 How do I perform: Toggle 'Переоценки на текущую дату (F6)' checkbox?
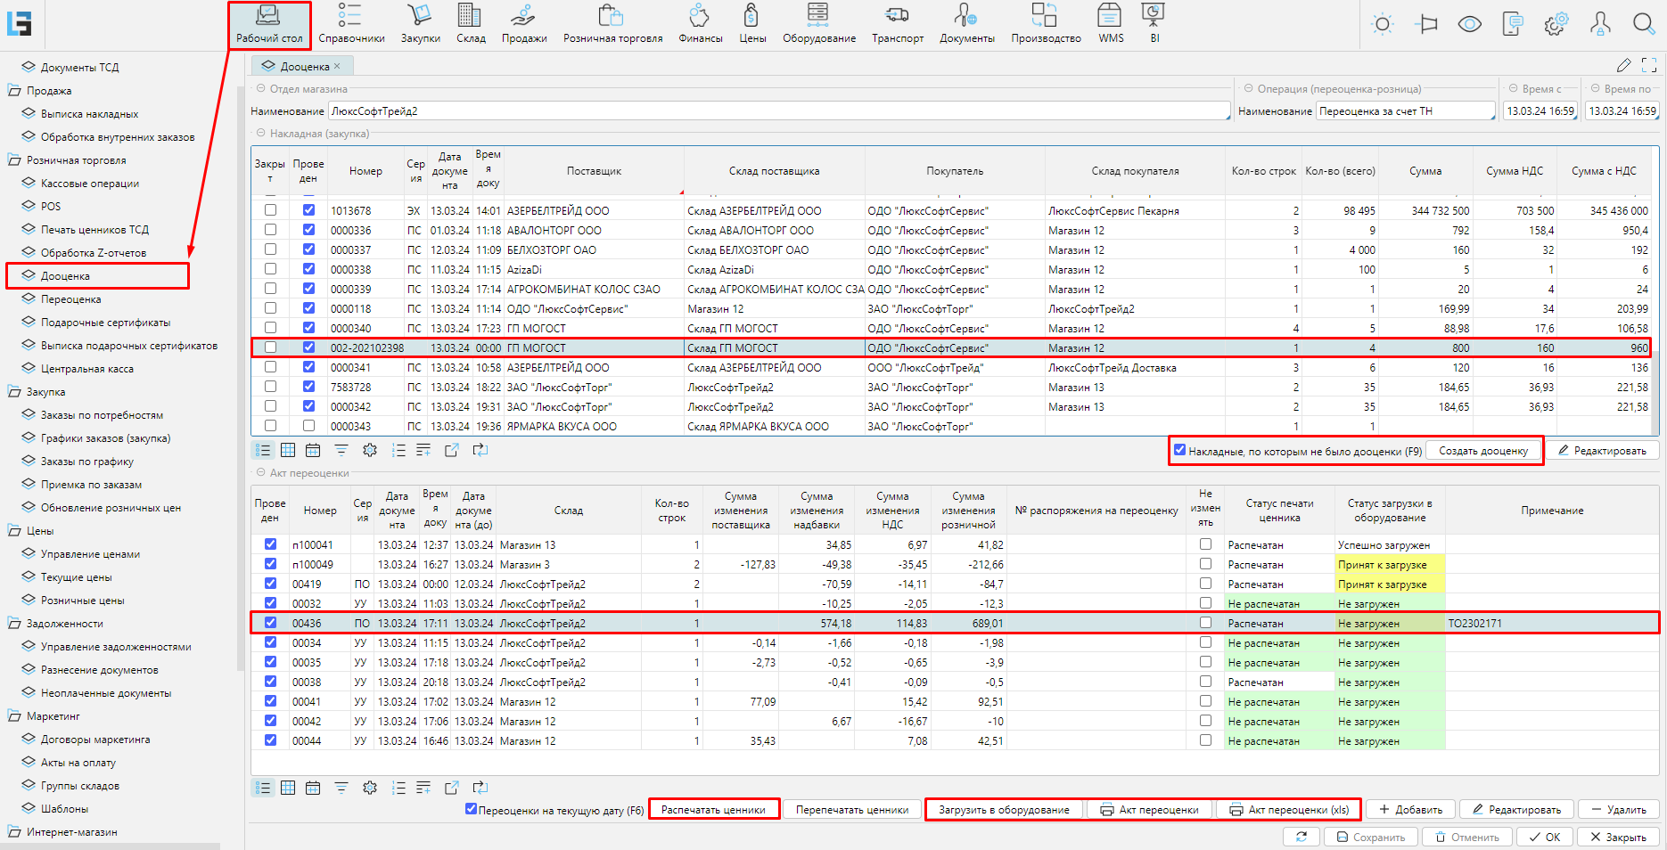471,809
